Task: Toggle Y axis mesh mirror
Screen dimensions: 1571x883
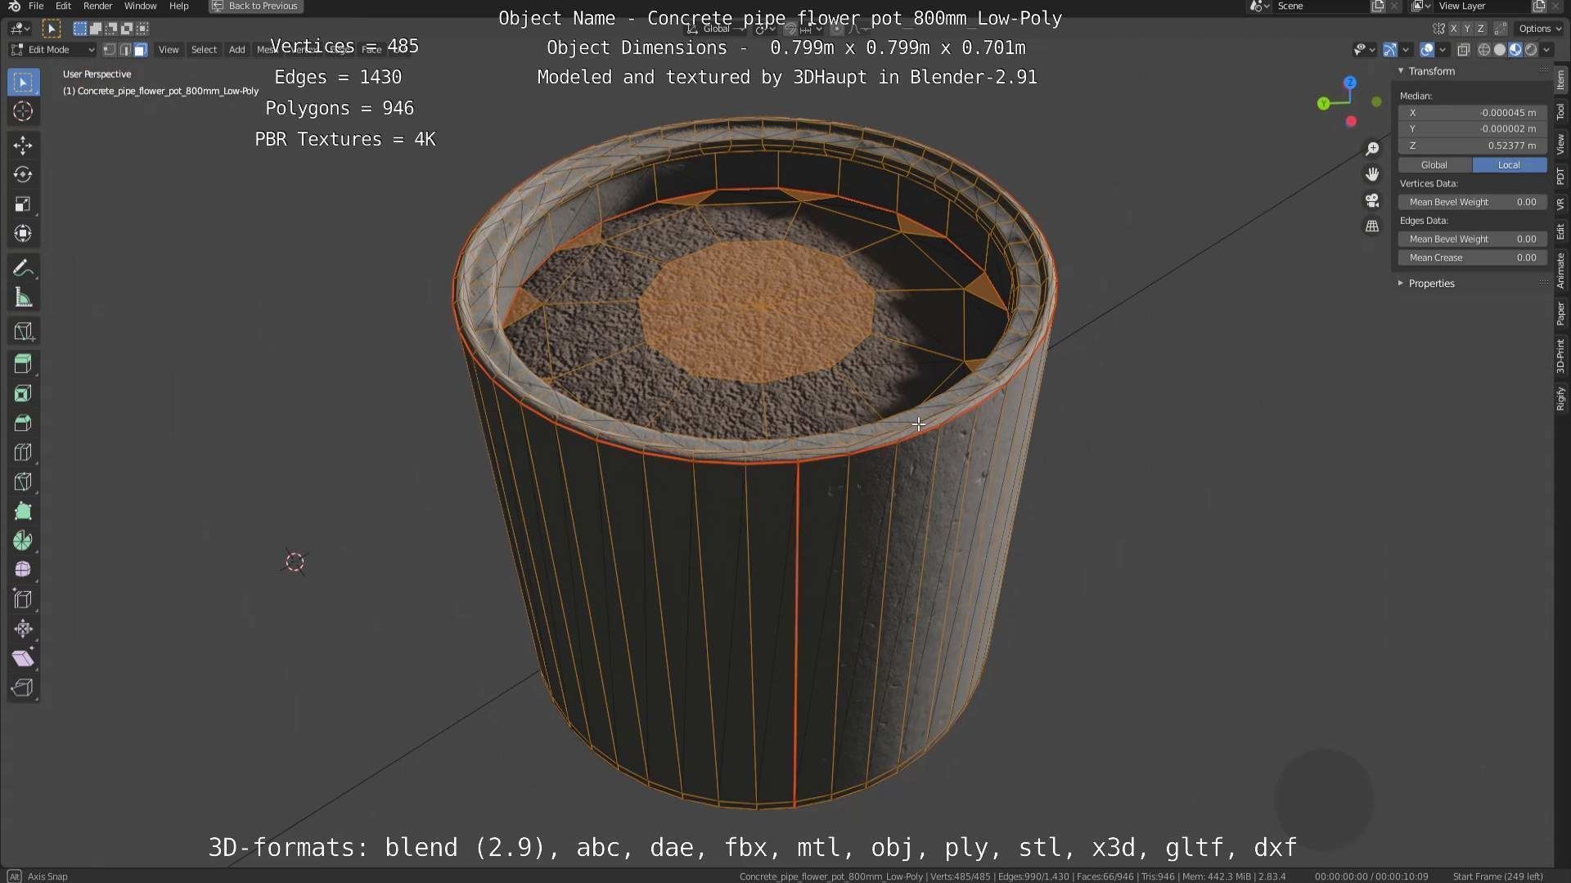Action: point(1467,29)
